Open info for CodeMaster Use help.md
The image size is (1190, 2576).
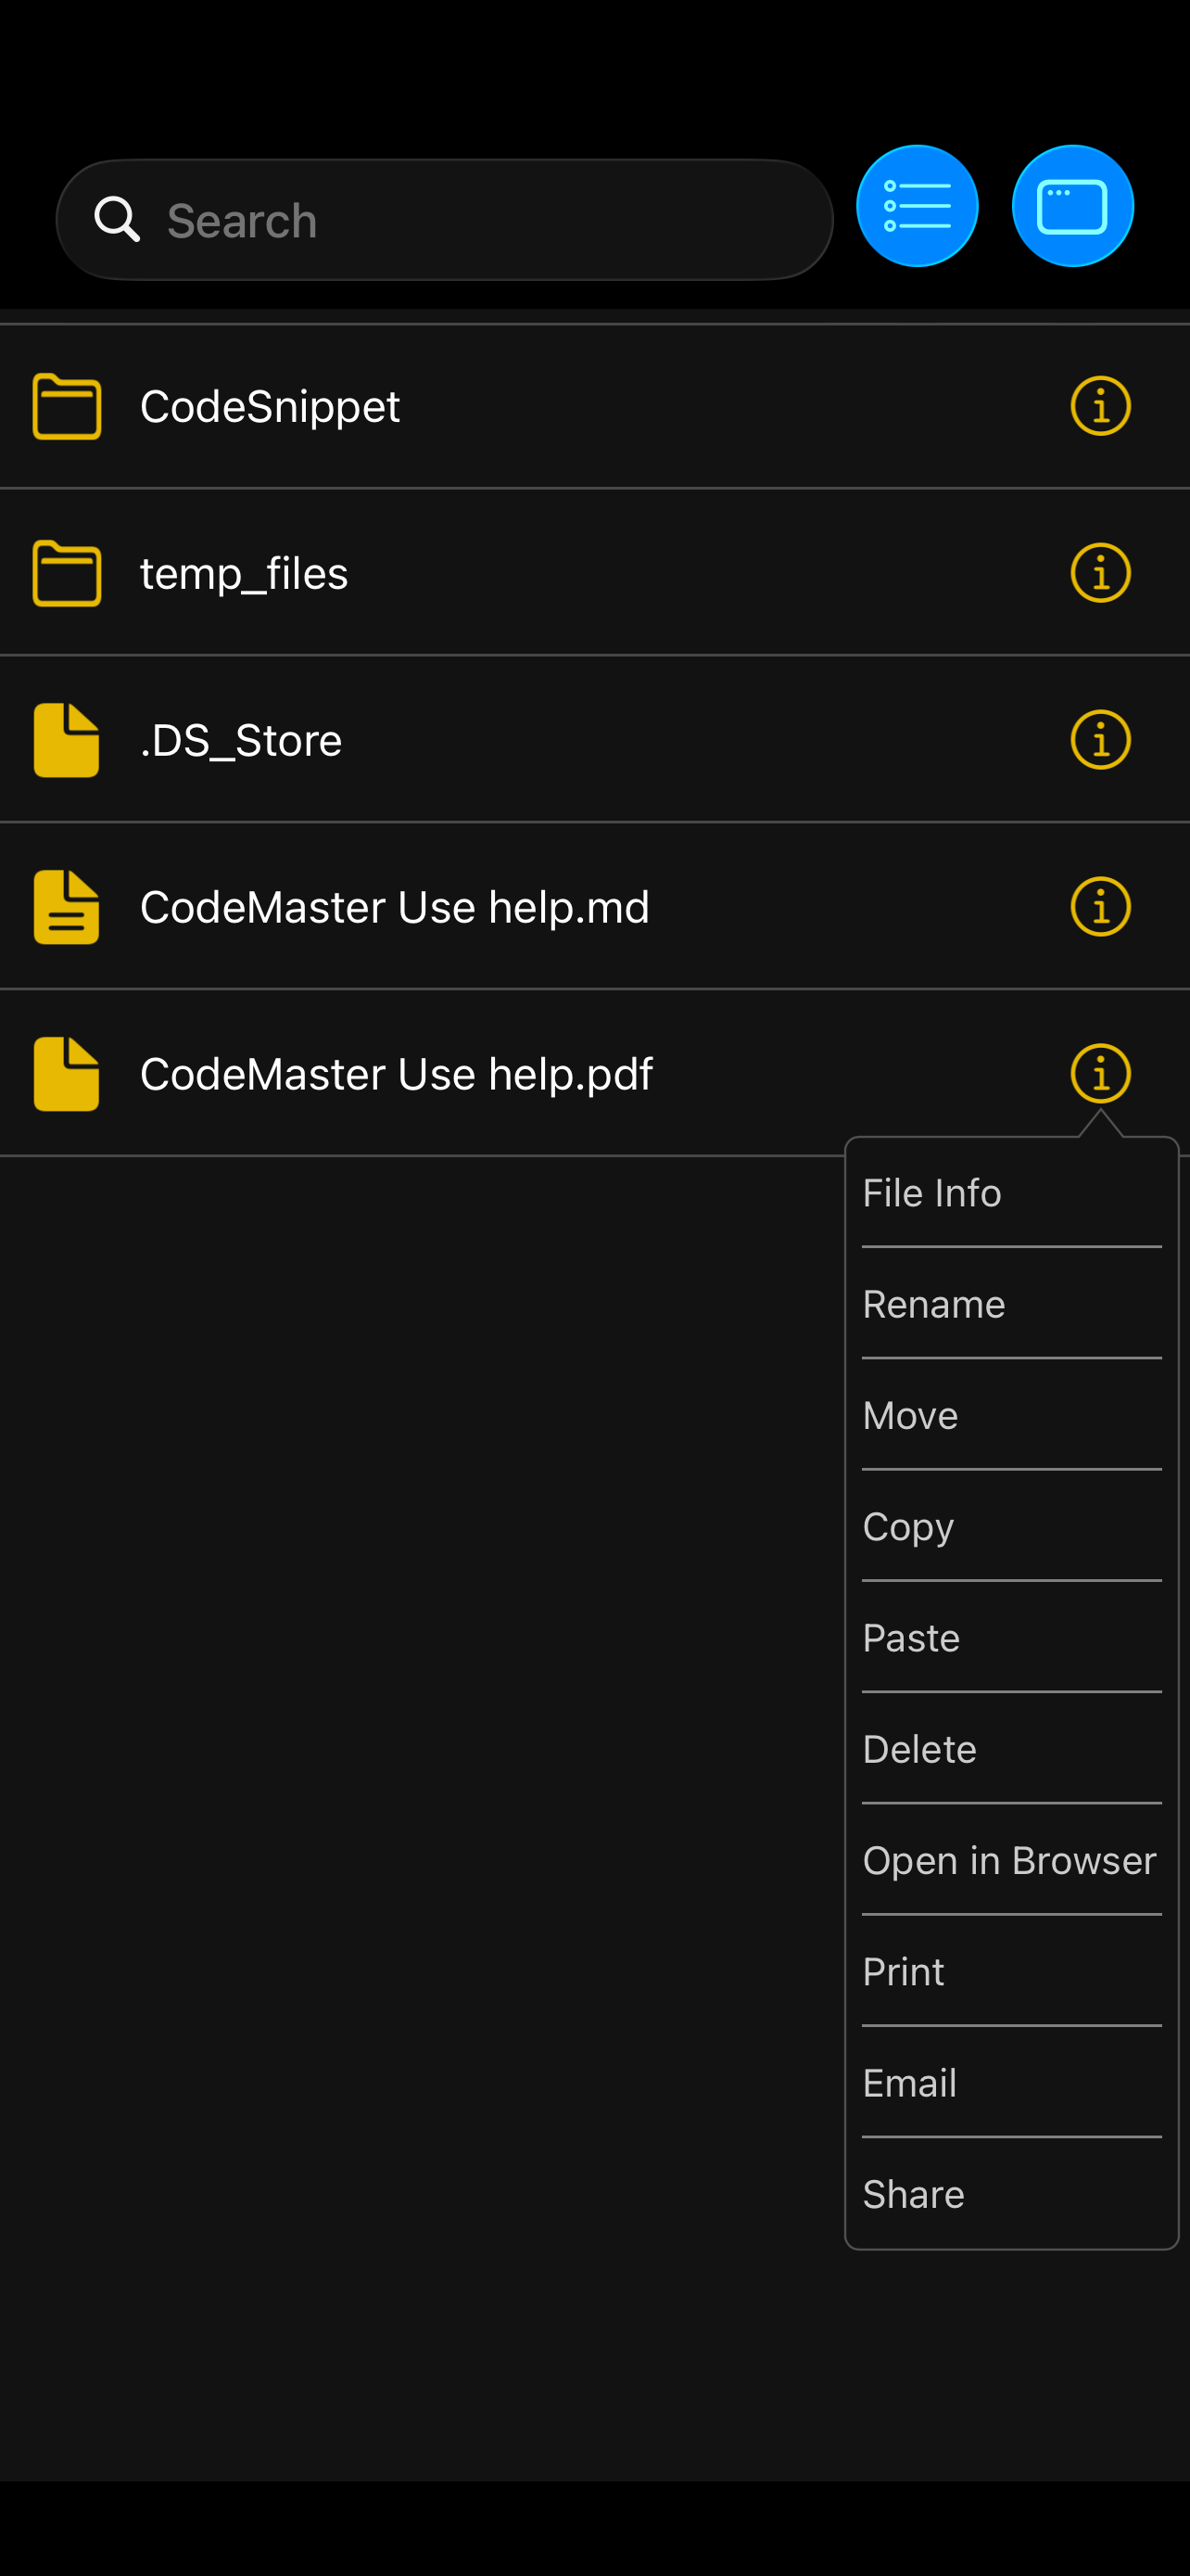pos(1100,906)
